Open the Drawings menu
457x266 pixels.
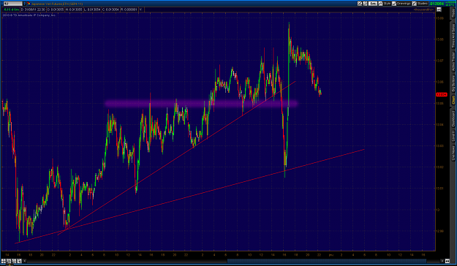click(x=404, y=4)
